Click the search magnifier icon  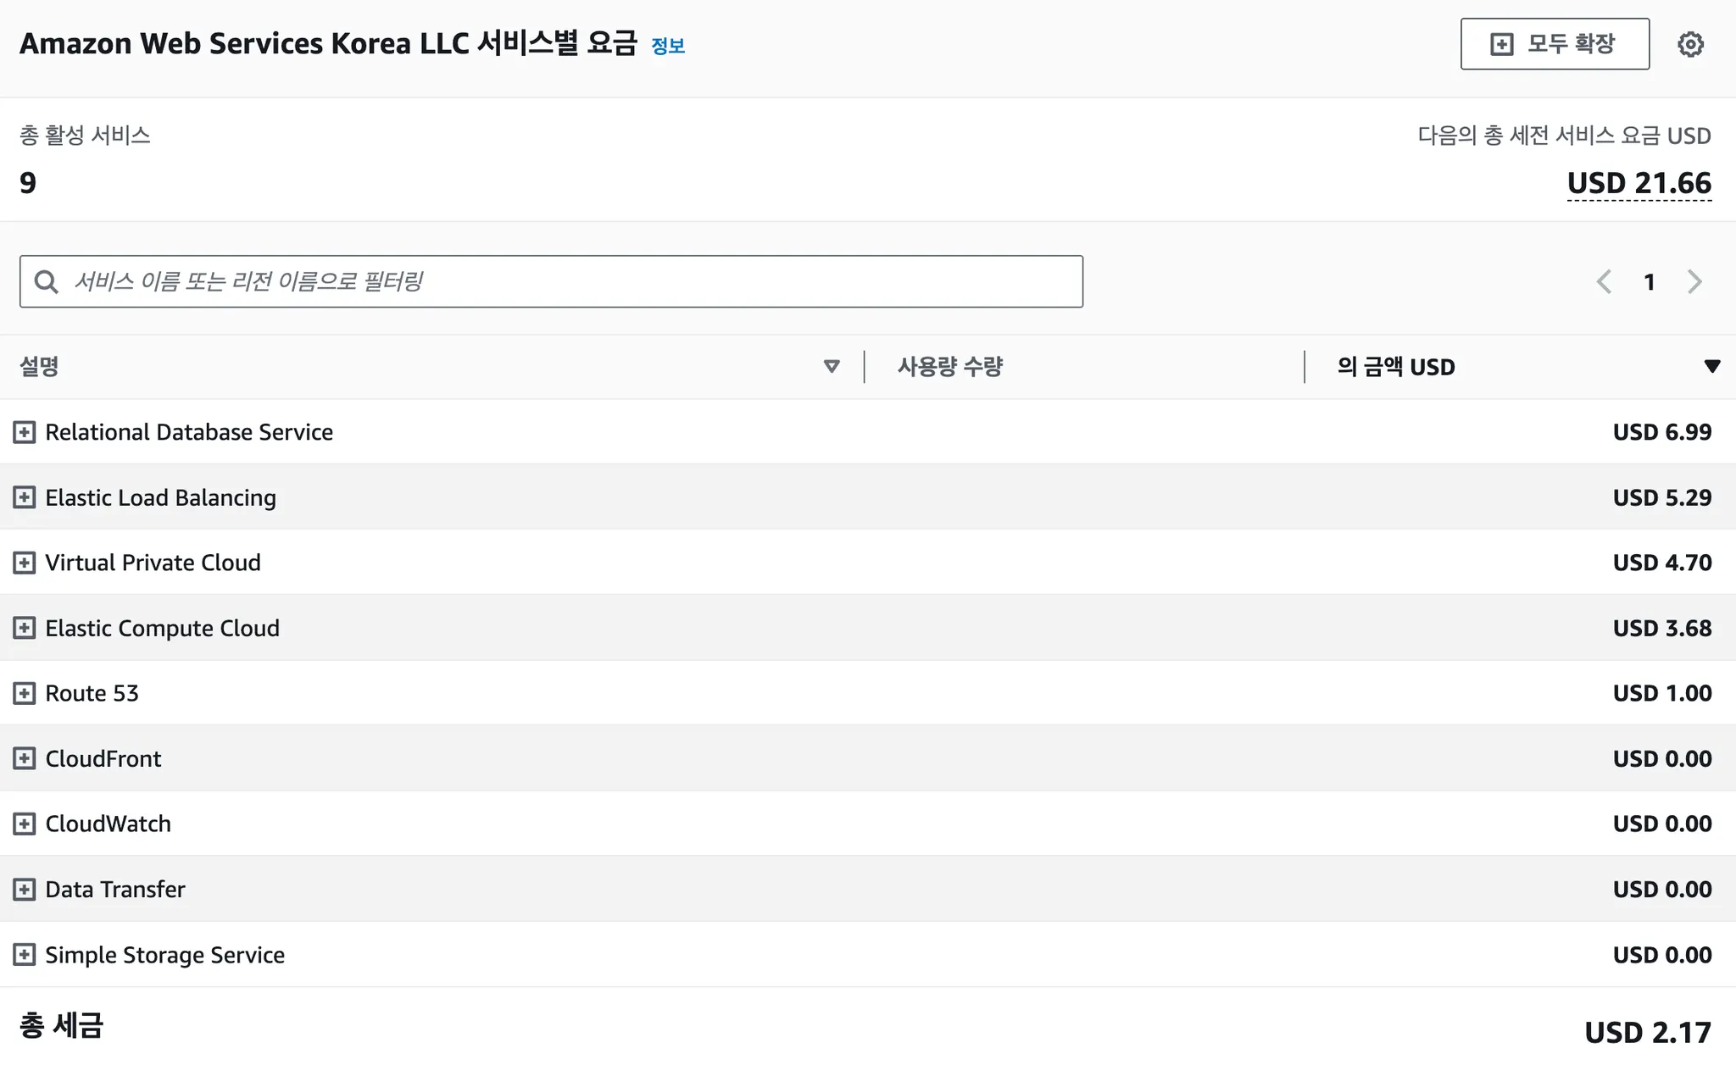(x=46, y=281)
